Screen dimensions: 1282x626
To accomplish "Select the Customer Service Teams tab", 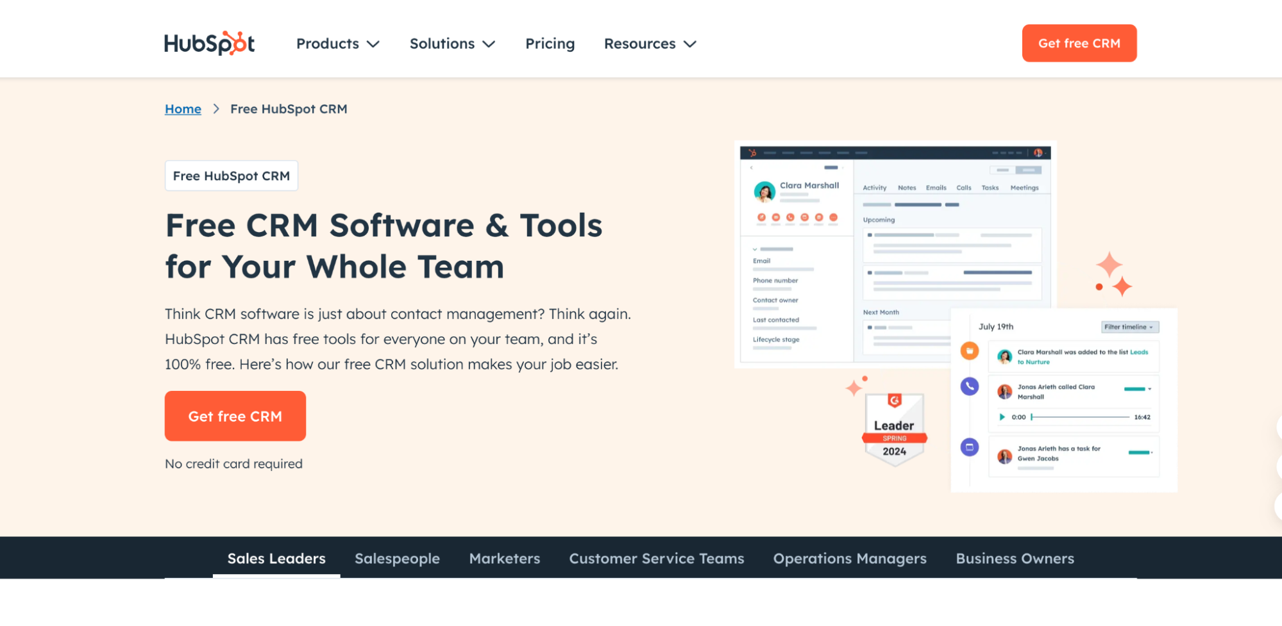I will pos(657,559).
